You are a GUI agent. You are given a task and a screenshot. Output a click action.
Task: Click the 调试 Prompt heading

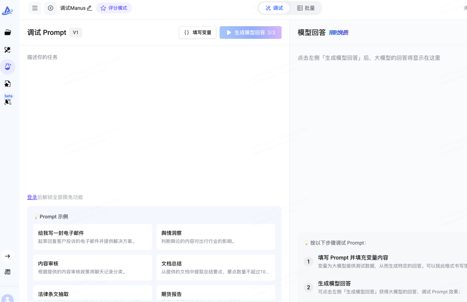(47, 32)
